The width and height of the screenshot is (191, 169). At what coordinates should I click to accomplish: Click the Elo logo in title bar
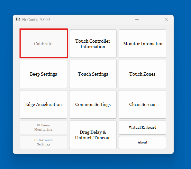coord(18,19)
